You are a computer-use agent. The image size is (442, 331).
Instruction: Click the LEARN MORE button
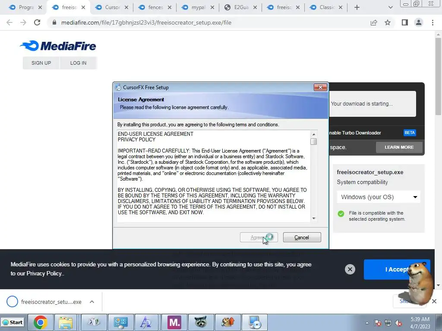click(x=399, y=147)
